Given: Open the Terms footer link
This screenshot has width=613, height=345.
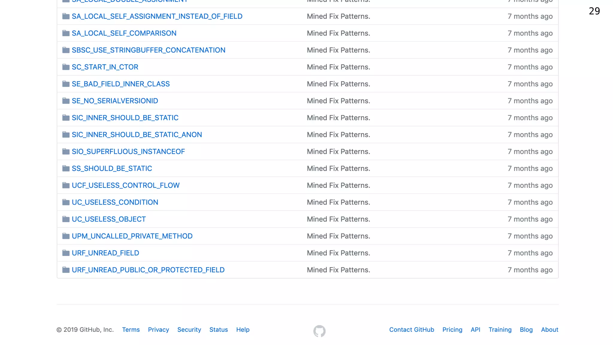Looking at the screenshot, I should [131, 330].
